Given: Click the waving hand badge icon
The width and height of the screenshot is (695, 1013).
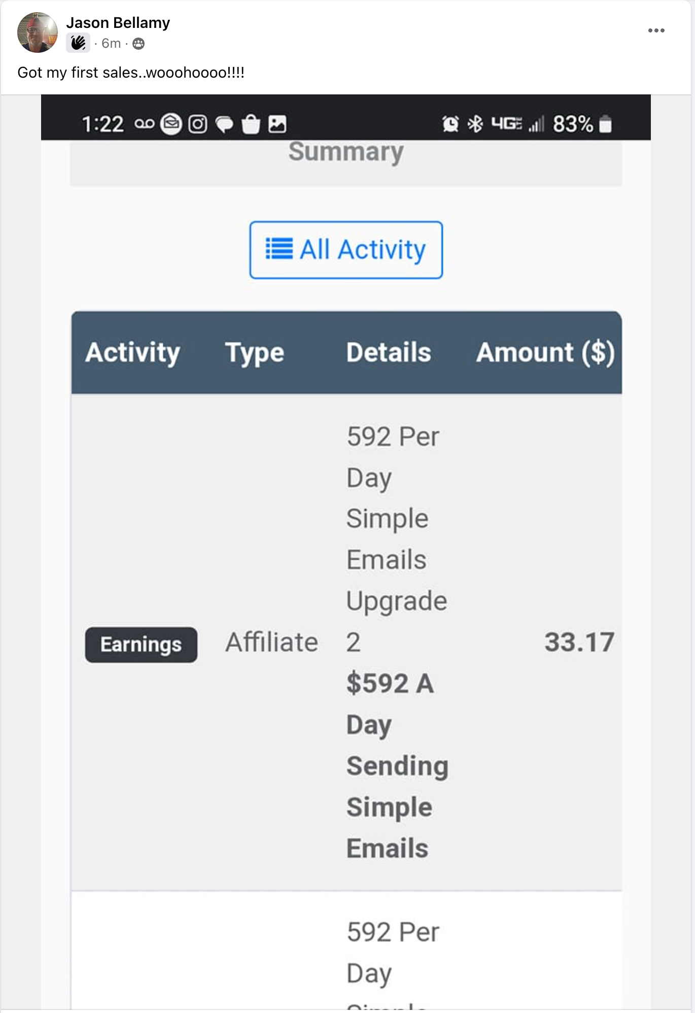Looking at the screenshot, I should pos(78,43).
